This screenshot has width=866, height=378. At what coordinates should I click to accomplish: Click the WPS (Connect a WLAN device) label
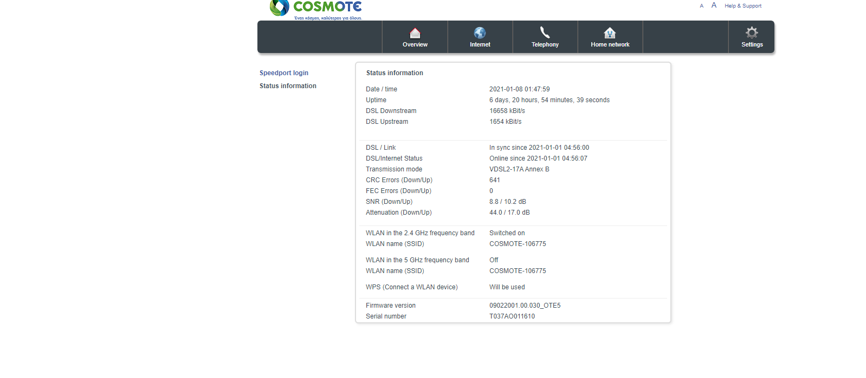(x=412, y=287)
